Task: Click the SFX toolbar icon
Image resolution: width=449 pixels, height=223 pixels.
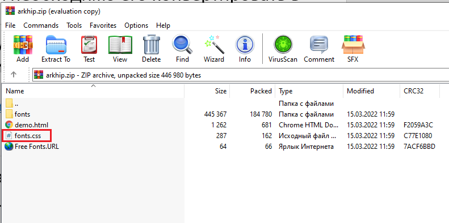Action: (x=353, y=49)
